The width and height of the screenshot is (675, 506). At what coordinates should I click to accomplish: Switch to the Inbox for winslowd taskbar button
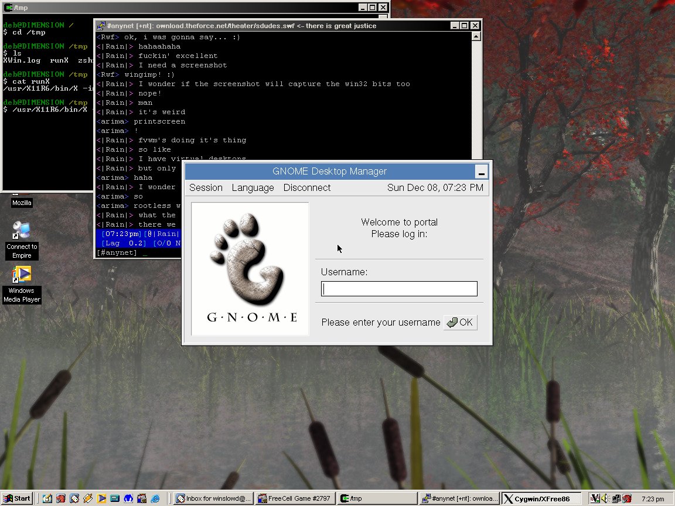coord(214,498)
